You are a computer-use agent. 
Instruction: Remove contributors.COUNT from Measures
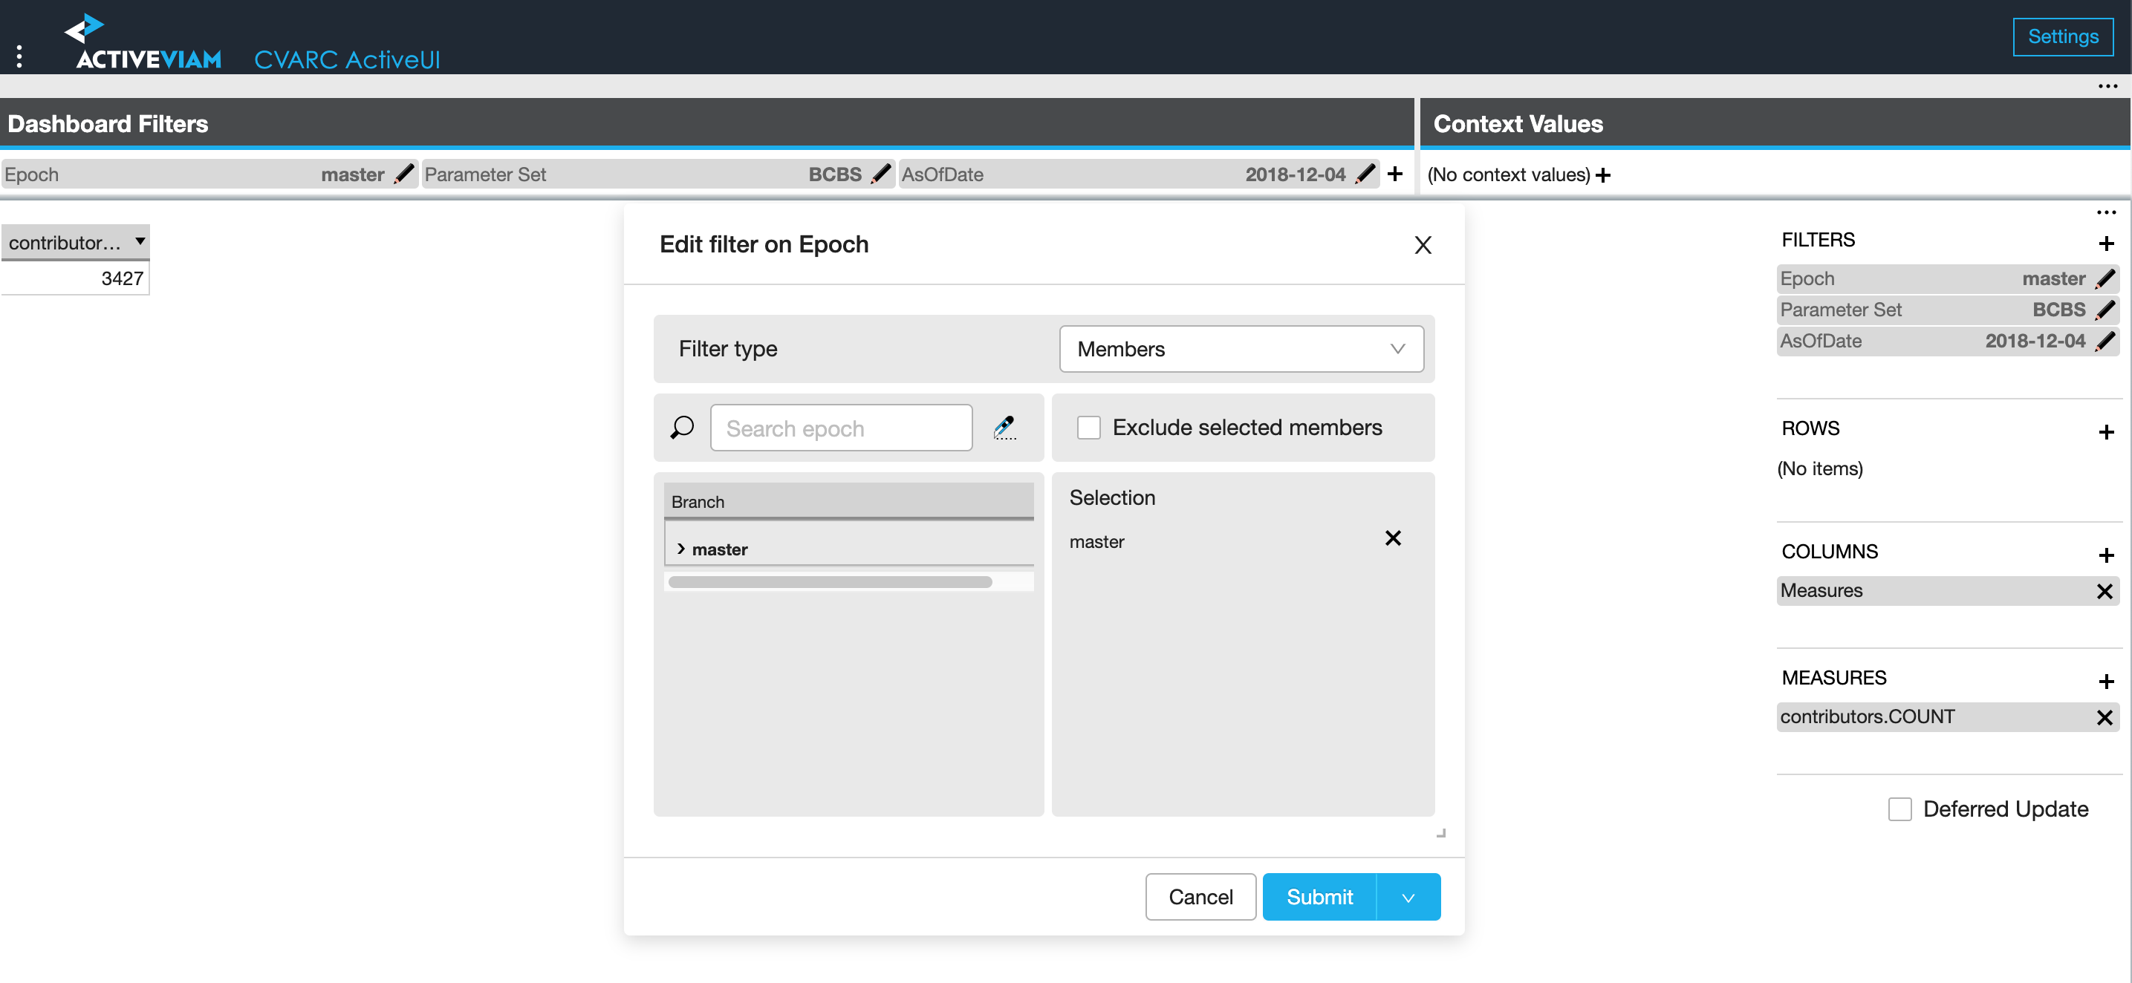2104,717
